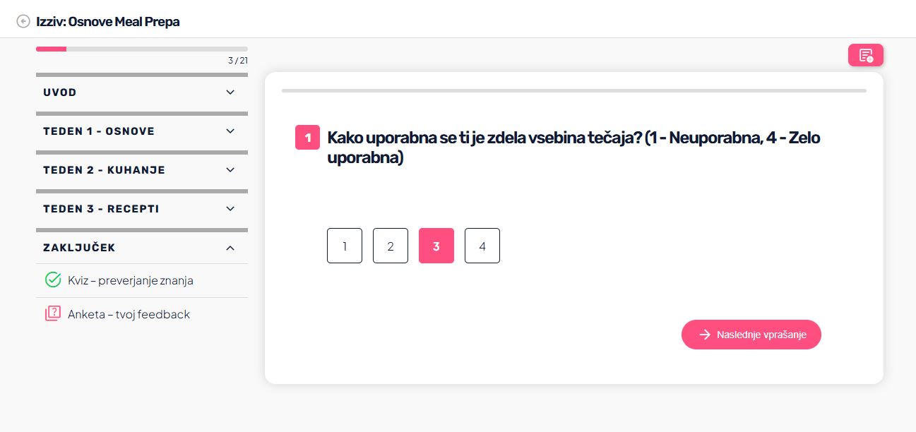Collapse the ZAKLJUČEK section chevron
Viewport: 916px width, 432px height.
point(230,248)
